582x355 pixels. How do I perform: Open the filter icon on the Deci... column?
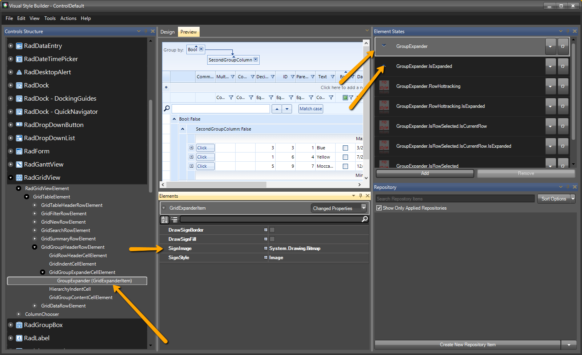pos(272,77)
